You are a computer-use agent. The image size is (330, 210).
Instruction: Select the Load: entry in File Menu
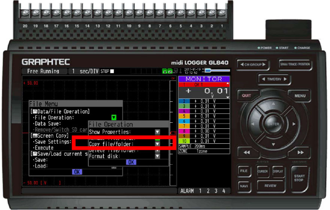[x=41, y=166]
